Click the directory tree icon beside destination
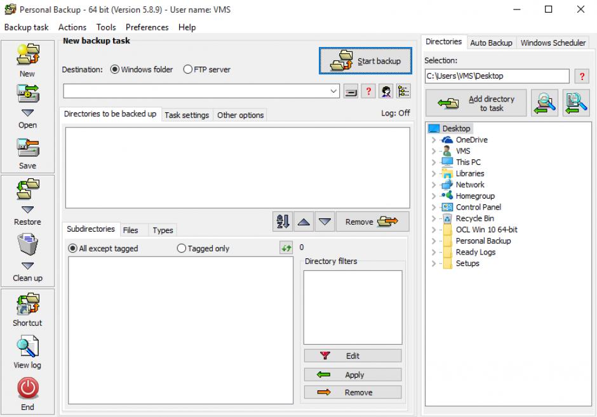This screenshot has height=417, width=597. [x=403, y=91]
